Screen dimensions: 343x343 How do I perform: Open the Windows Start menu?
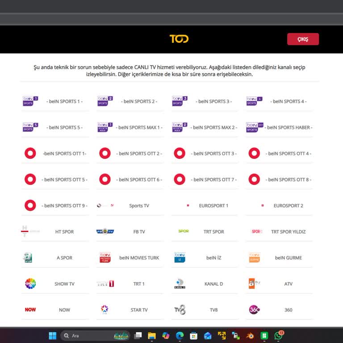pyautogui.click(x=53, y=335)
